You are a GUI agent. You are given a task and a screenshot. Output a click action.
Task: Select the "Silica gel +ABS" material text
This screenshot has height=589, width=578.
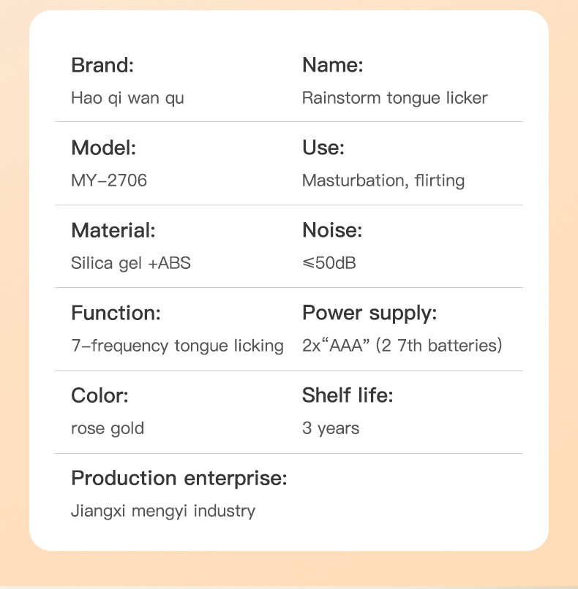point(131,263)
